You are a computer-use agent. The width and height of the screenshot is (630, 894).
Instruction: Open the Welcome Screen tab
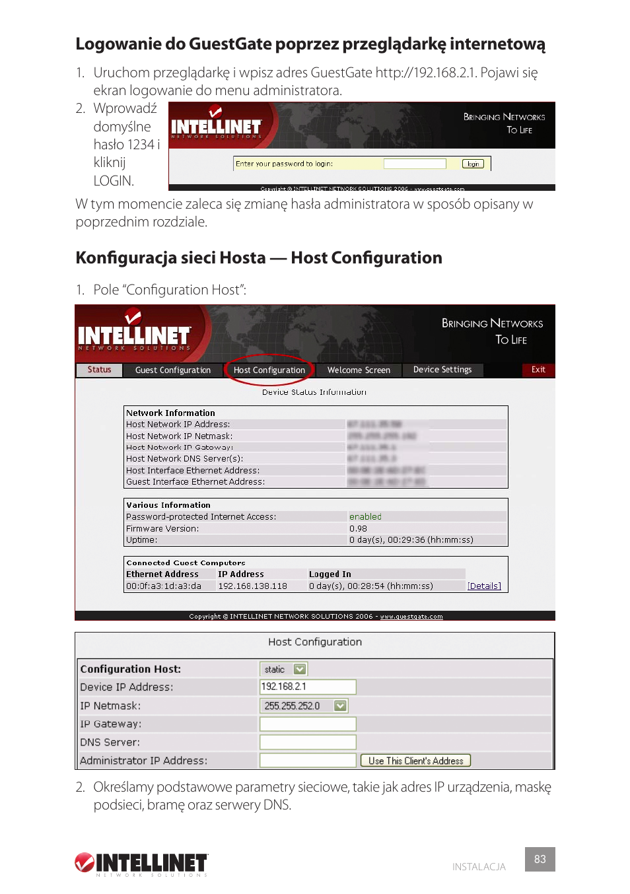(x=359, y=370)
